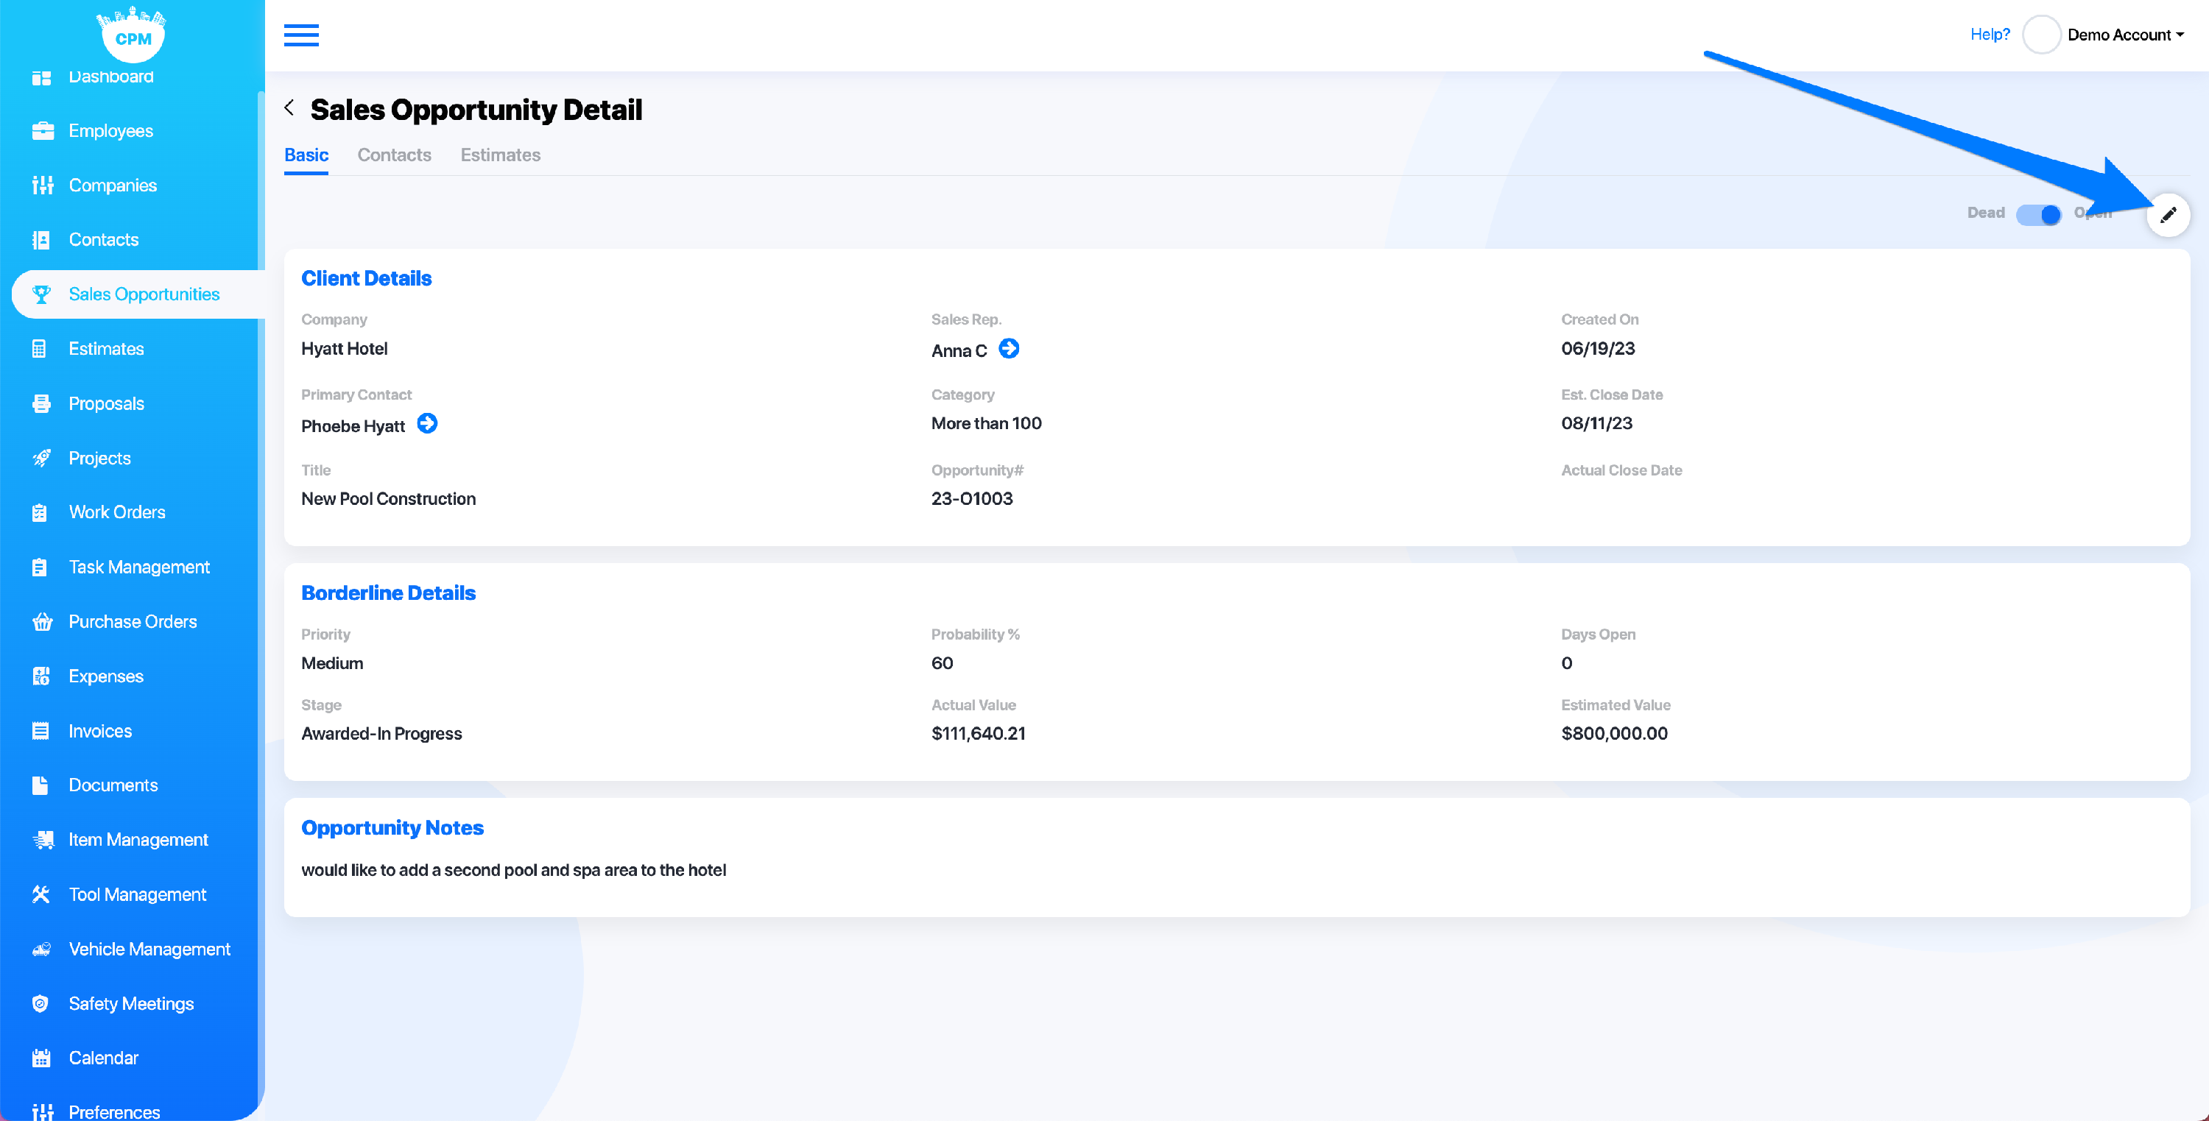Switch to the Basic tab
The width and height of the screenshot is (2209, 1121).
coord(306,155)
